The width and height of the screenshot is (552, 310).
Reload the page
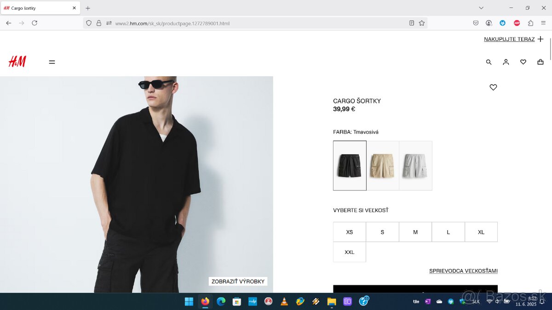34,23
